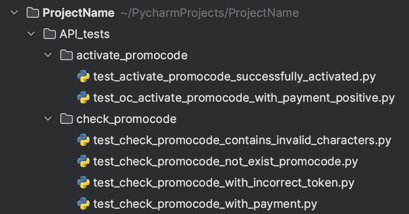
Task: Collapse the activate_promocode folder chevron
Action: 48,55
